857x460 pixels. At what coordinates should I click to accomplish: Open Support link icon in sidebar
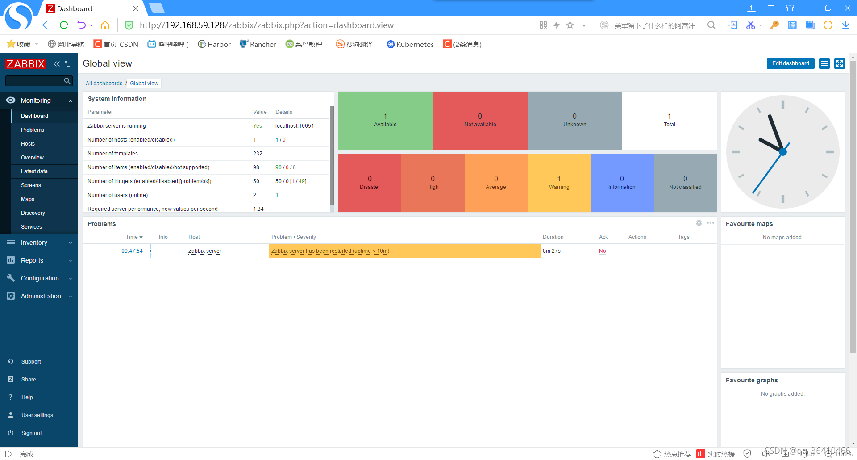pyautogui.click(x=11, y=361)
